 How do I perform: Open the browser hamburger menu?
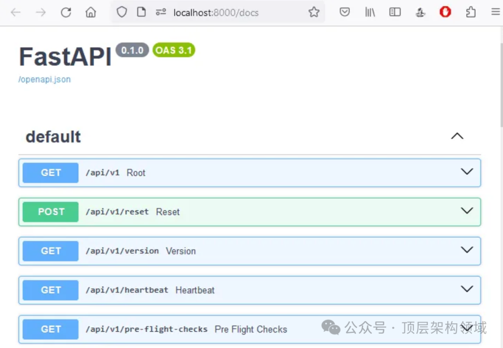[496, 12]
